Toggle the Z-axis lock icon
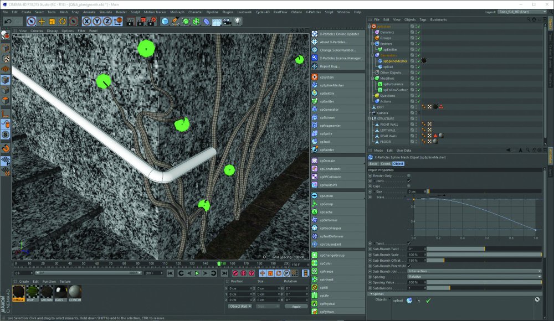554x321 pixels. click(107, 22)
